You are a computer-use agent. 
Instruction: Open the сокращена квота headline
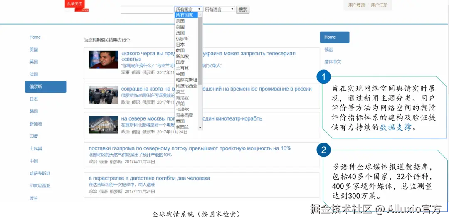[x=217, y=89]
